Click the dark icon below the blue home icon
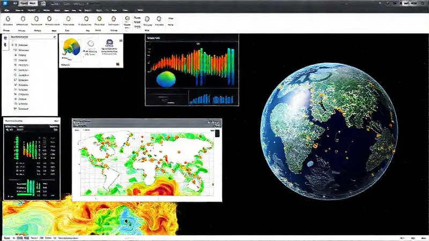Viewport: 429px width, 241px height. coord(5,44)
